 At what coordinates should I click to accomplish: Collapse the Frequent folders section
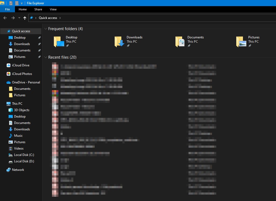[x=46, y=29]
